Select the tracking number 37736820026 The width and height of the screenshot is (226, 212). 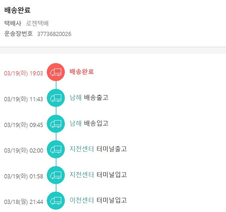54,34
